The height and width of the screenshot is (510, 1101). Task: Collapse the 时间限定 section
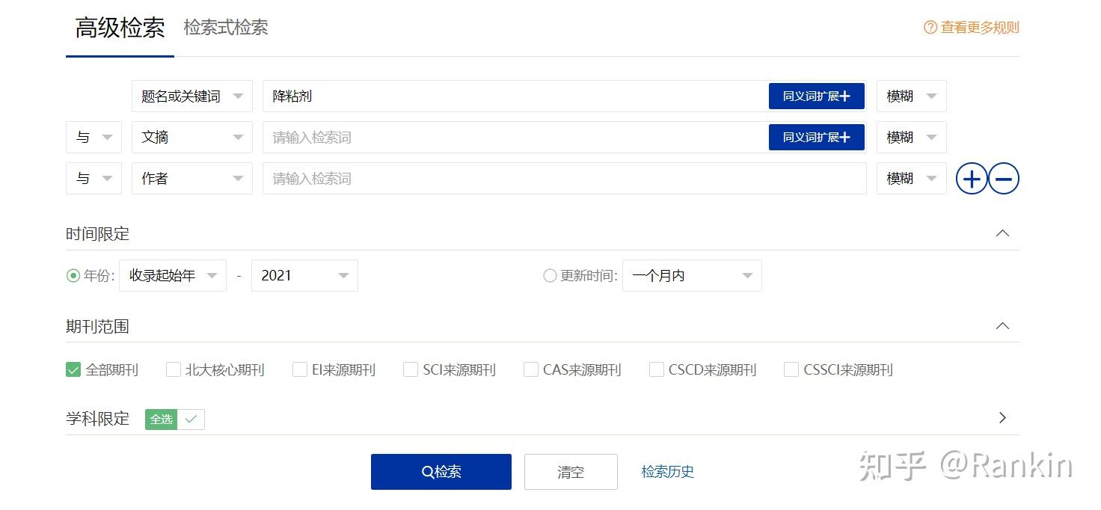1003,233
